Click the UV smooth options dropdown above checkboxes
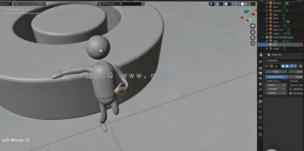 (296, 85)
